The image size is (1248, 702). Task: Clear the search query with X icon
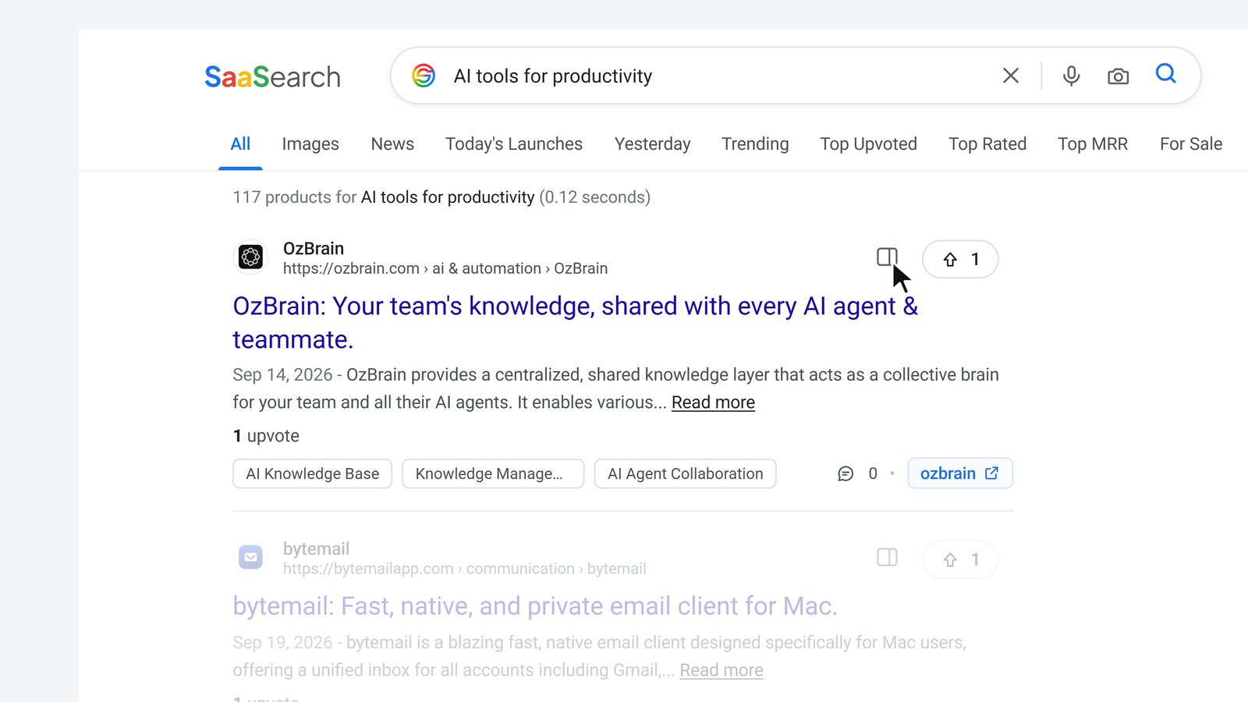[x=1011, y=76]
